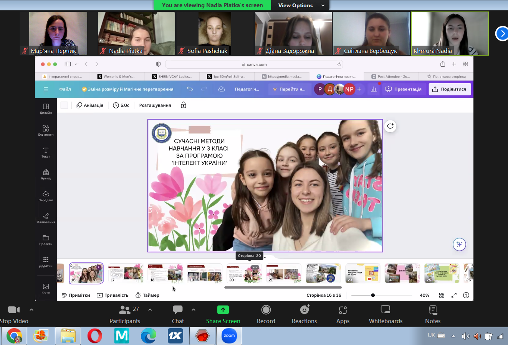Open the Малювання drawing tool
Viewport: 508px width, 345px height.
coord(46,218)
